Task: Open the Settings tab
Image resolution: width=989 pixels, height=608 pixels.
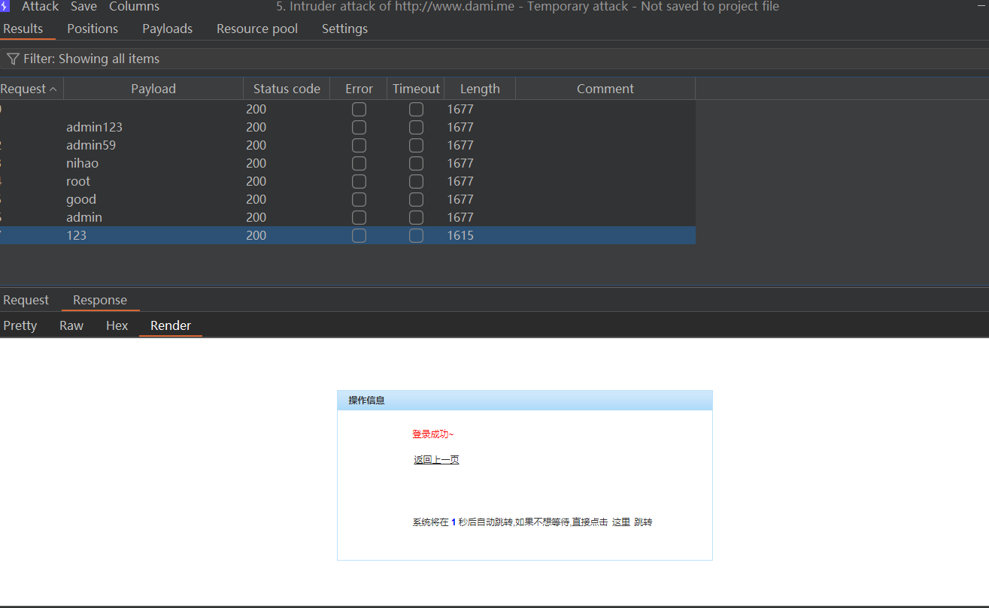Action: click(344, 29)
